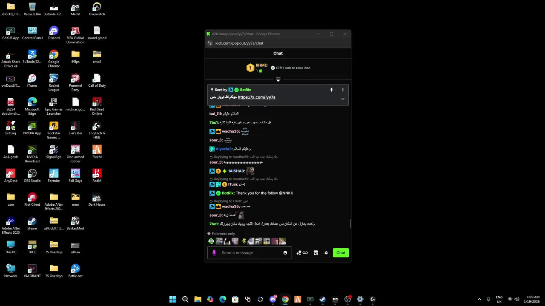Expand the pinned BotRix message chevron

343,99
